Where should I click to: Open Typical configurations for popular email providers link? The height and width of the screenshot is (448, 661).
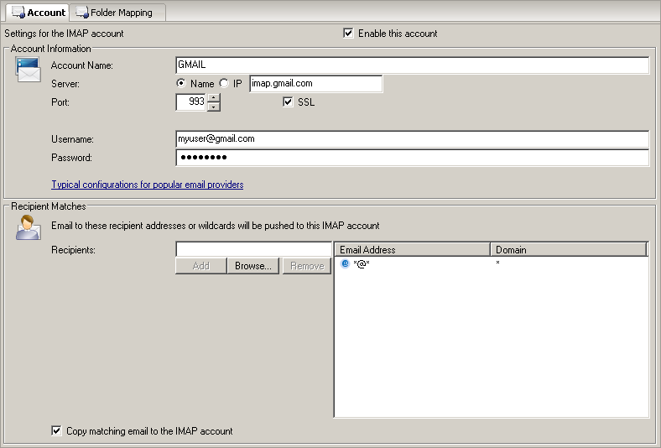click(x=147, y=185)
